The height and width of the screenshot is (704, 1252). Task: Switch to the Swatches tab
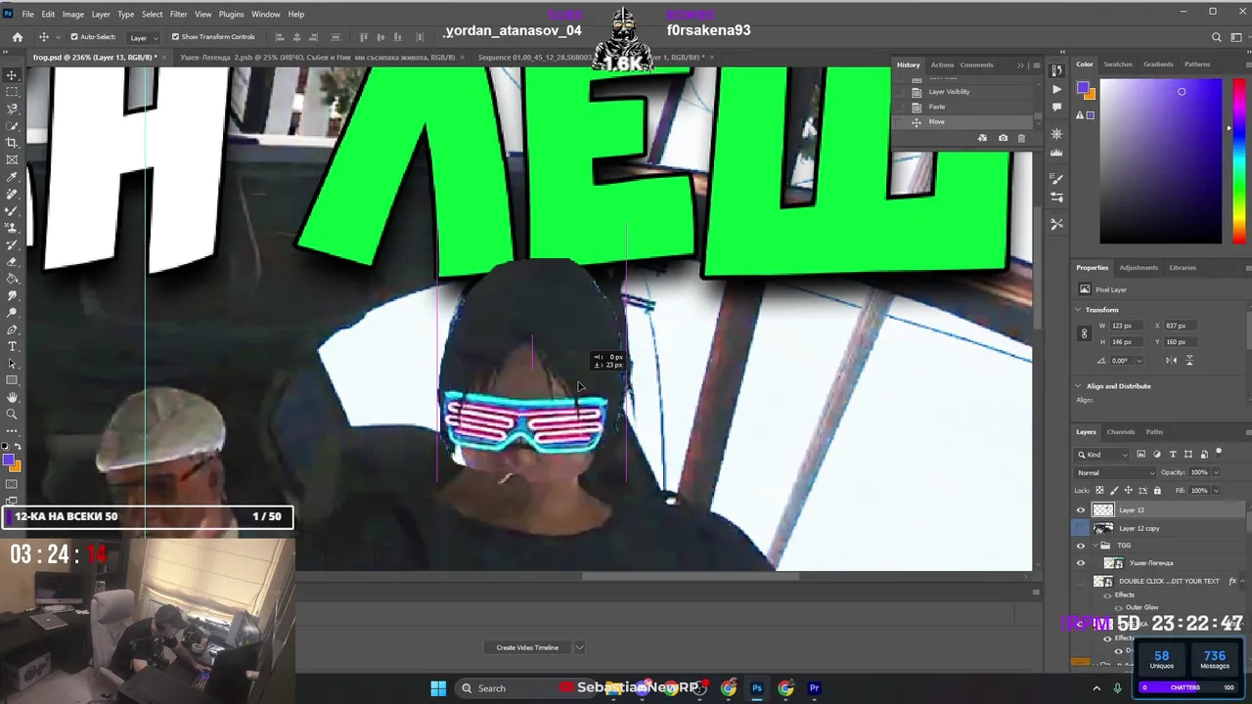[x=1118, y=64]
